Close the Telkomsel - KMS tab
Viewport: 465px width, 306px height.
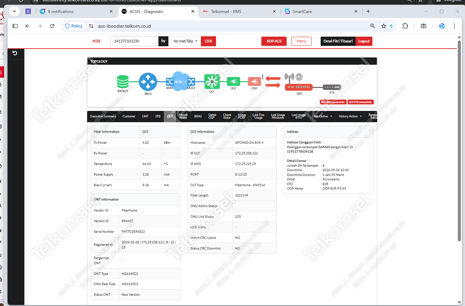[274, 11]
